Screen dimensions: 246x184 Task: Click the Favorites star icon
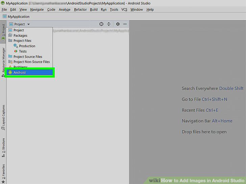tap(3, 182)
